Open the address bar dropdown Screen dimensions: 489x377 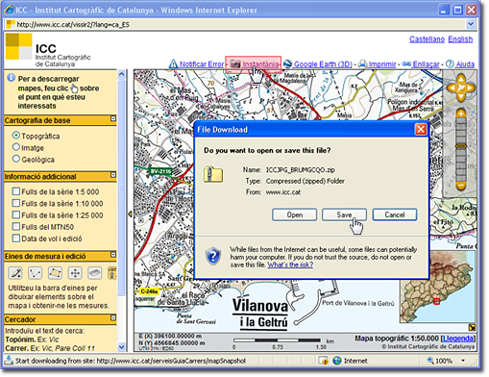470,24
